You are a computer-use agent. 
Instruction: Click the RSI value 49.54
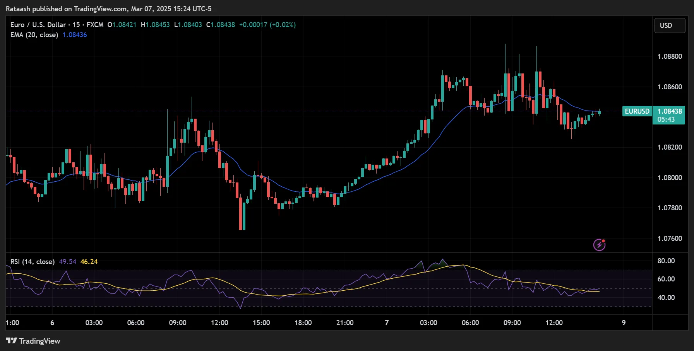coord(67,262)
